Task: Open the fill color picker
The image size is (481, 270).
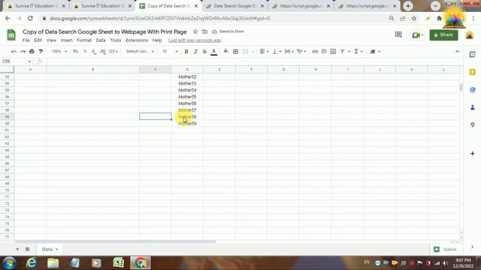Action: coord(226,52)
